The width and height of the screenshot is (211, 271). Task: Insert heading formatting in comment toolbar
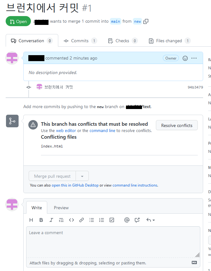[31, 220]
